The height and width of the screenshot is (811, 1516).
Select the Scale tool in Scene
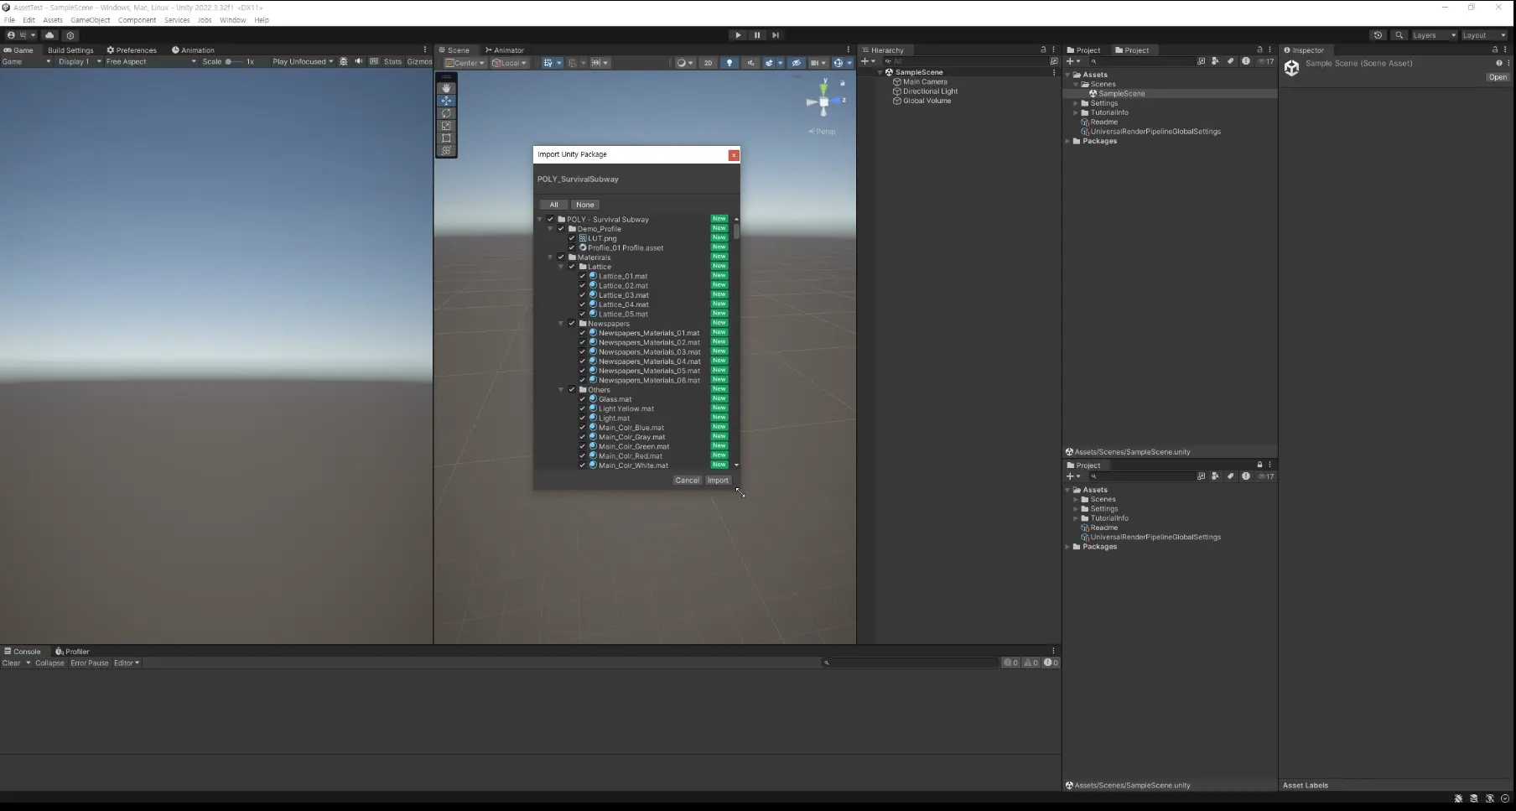pos(446,126)
